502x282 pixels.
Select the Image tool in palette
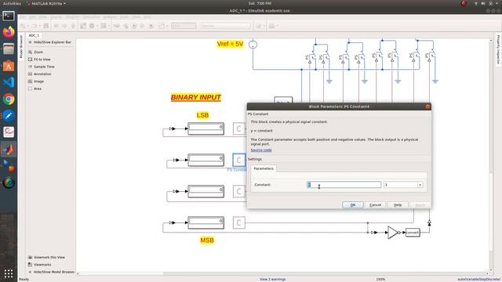[x=36, y=81]
